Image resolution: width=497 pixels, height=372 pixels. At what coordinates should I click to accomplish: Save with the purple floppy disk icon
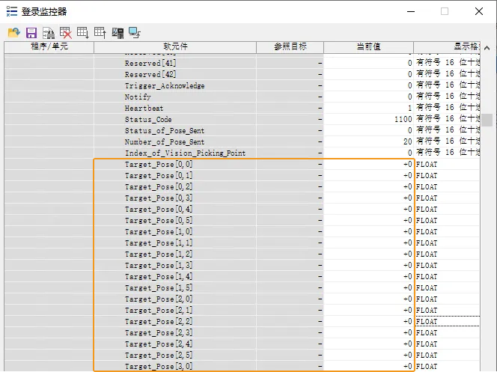pyautogui.click(x=31, y=33)
